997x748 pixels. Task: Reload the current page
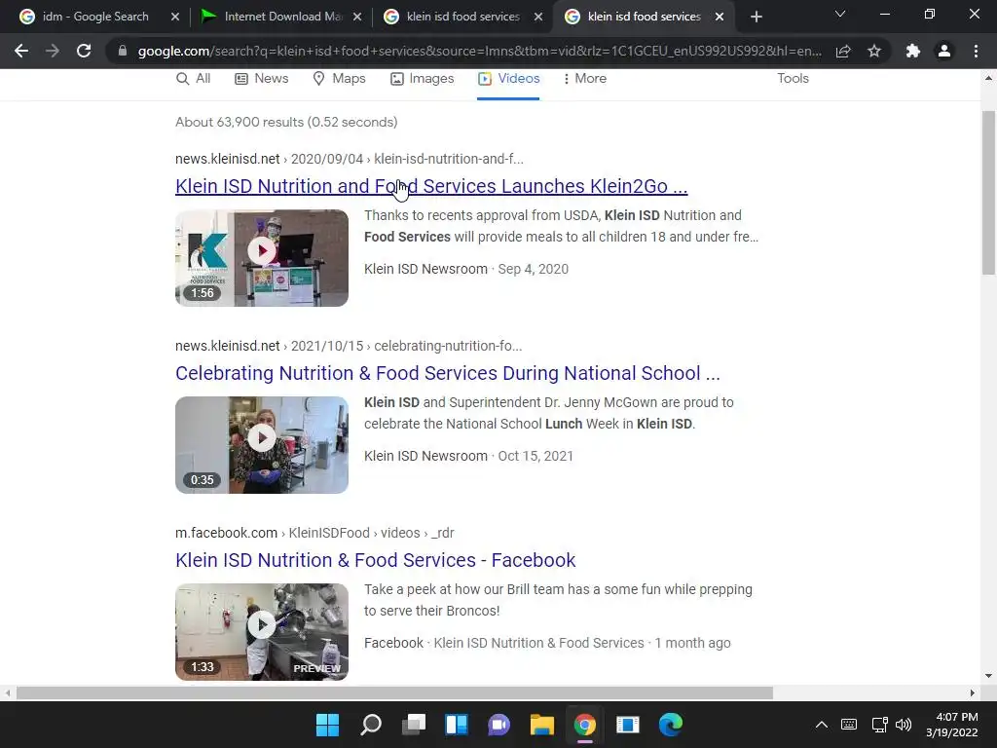click(84, 51)
